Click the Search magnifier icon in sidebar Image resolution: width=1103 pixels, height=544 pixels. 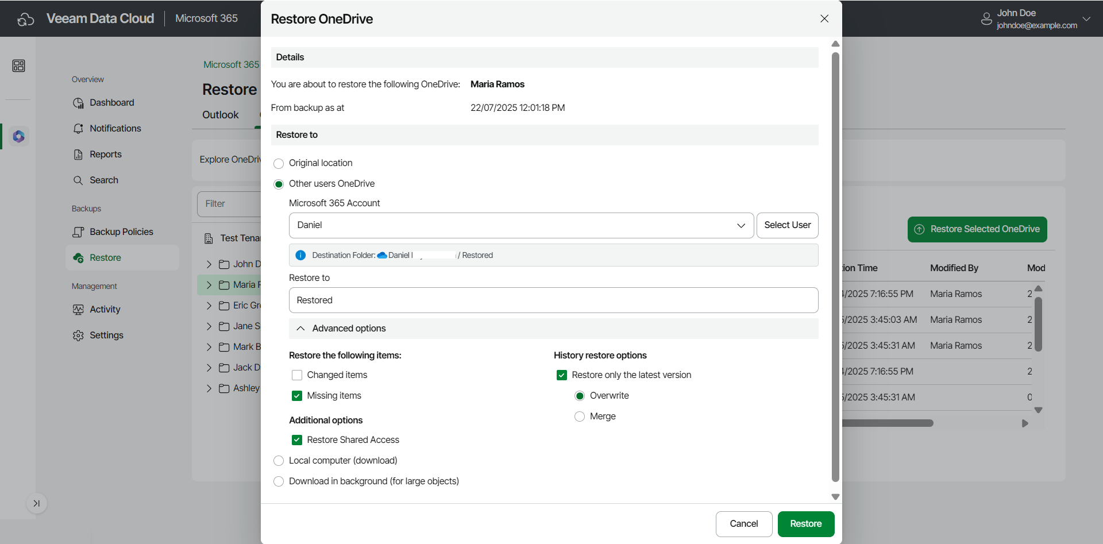[78, 180]
